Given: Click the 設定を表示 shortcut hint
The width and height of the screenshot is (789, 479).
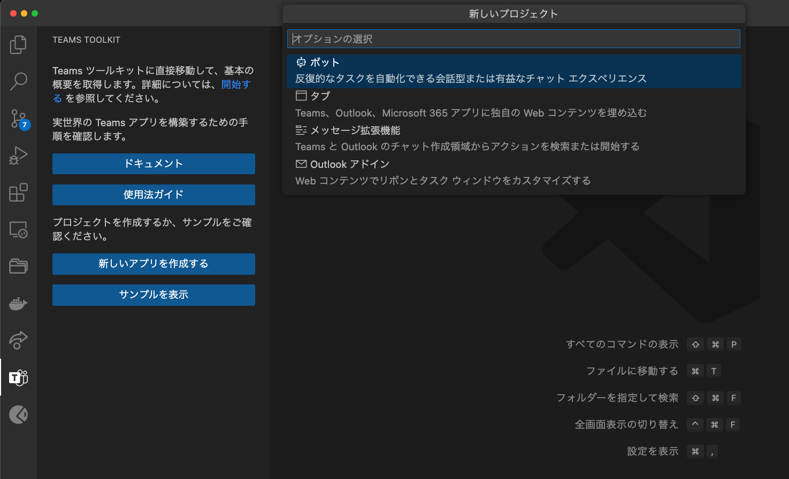Looking at the screenshot, I should [653, 451].
